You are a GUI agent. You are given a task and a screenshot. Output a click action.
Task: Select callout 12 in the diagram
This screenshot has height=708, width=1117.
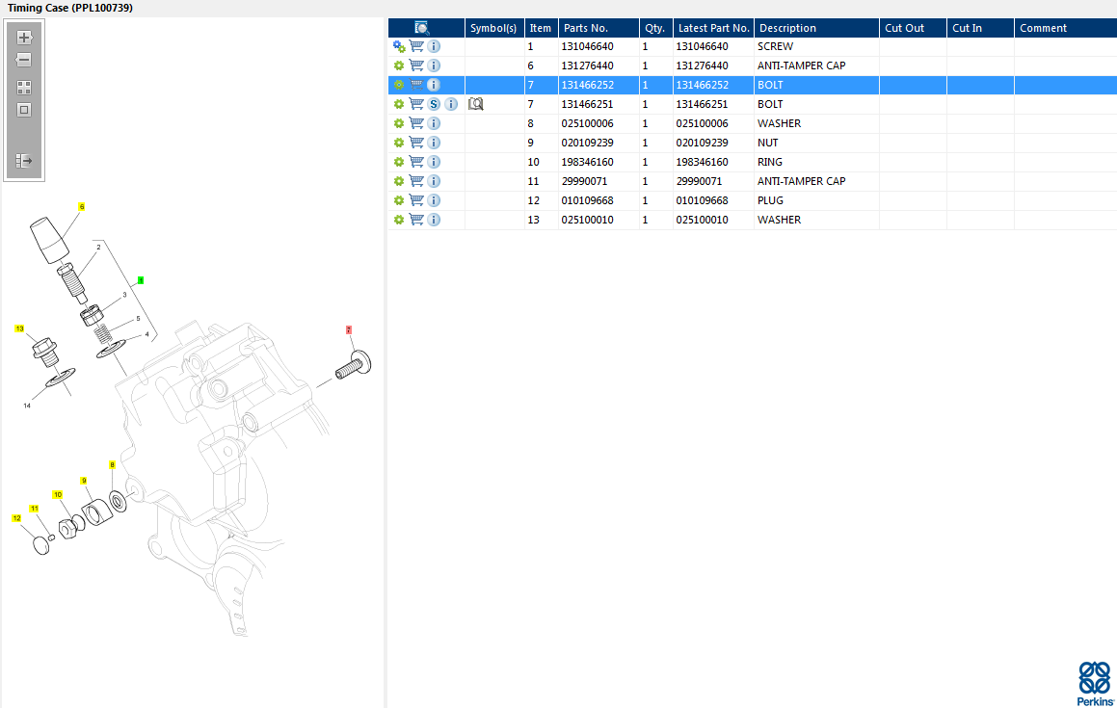pyautogui.click(x=17, y=518)
